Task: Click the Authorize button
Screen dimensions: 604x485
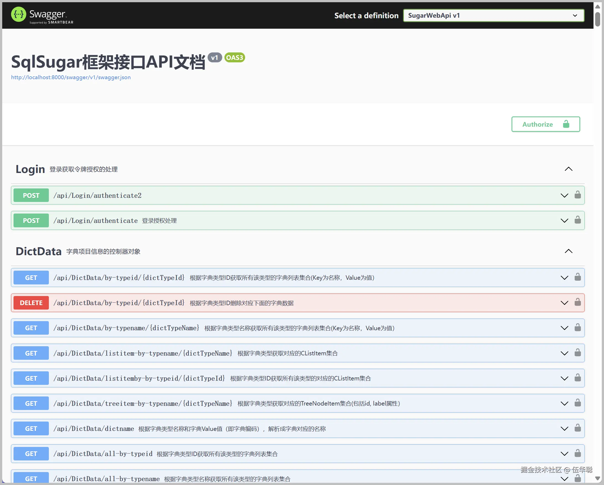Action: coord(545,124)
